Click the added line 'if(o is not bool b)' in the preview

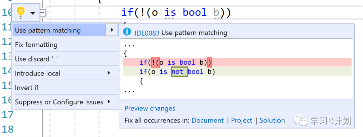pyautogui.click(x=237, y=72)
